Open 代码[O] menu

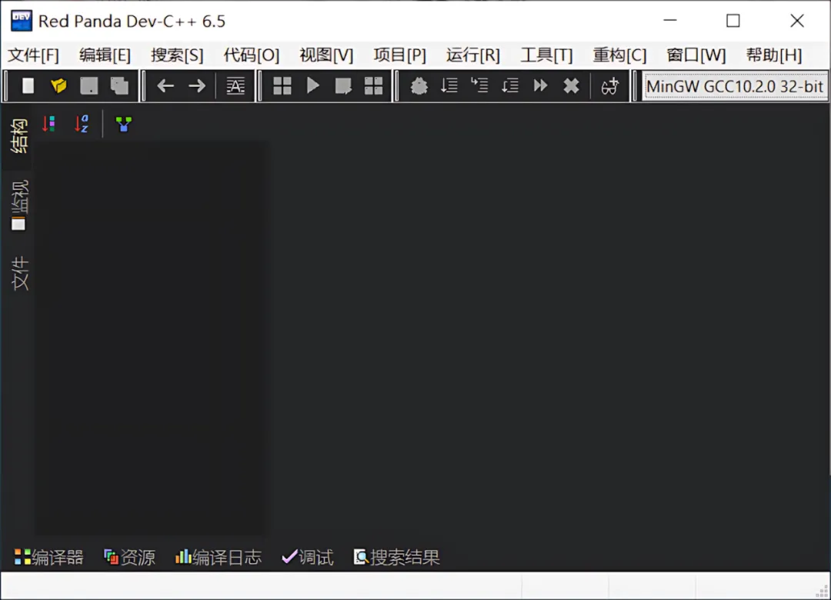point(251,55)
